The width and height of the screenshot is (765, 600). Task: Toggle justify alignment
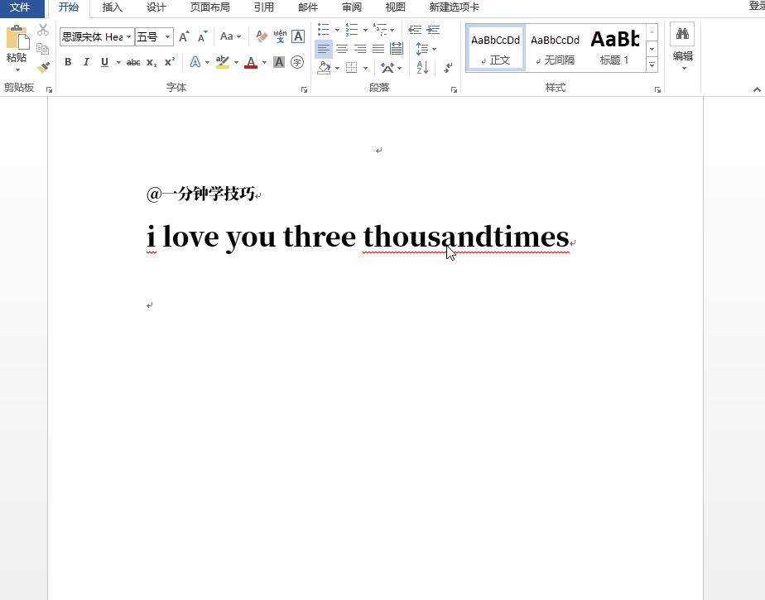click(378, 49)
